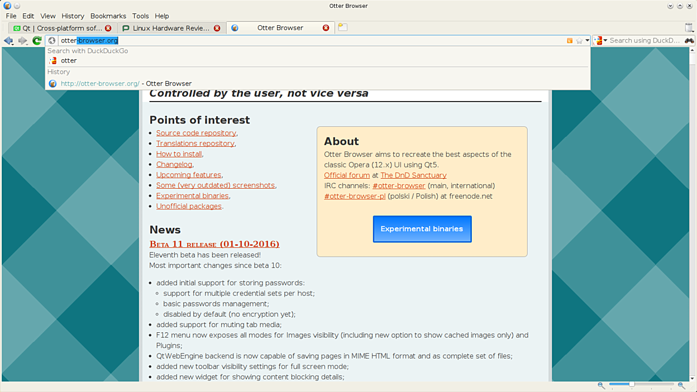Open the Bookmarks menu

pos(108,16)
